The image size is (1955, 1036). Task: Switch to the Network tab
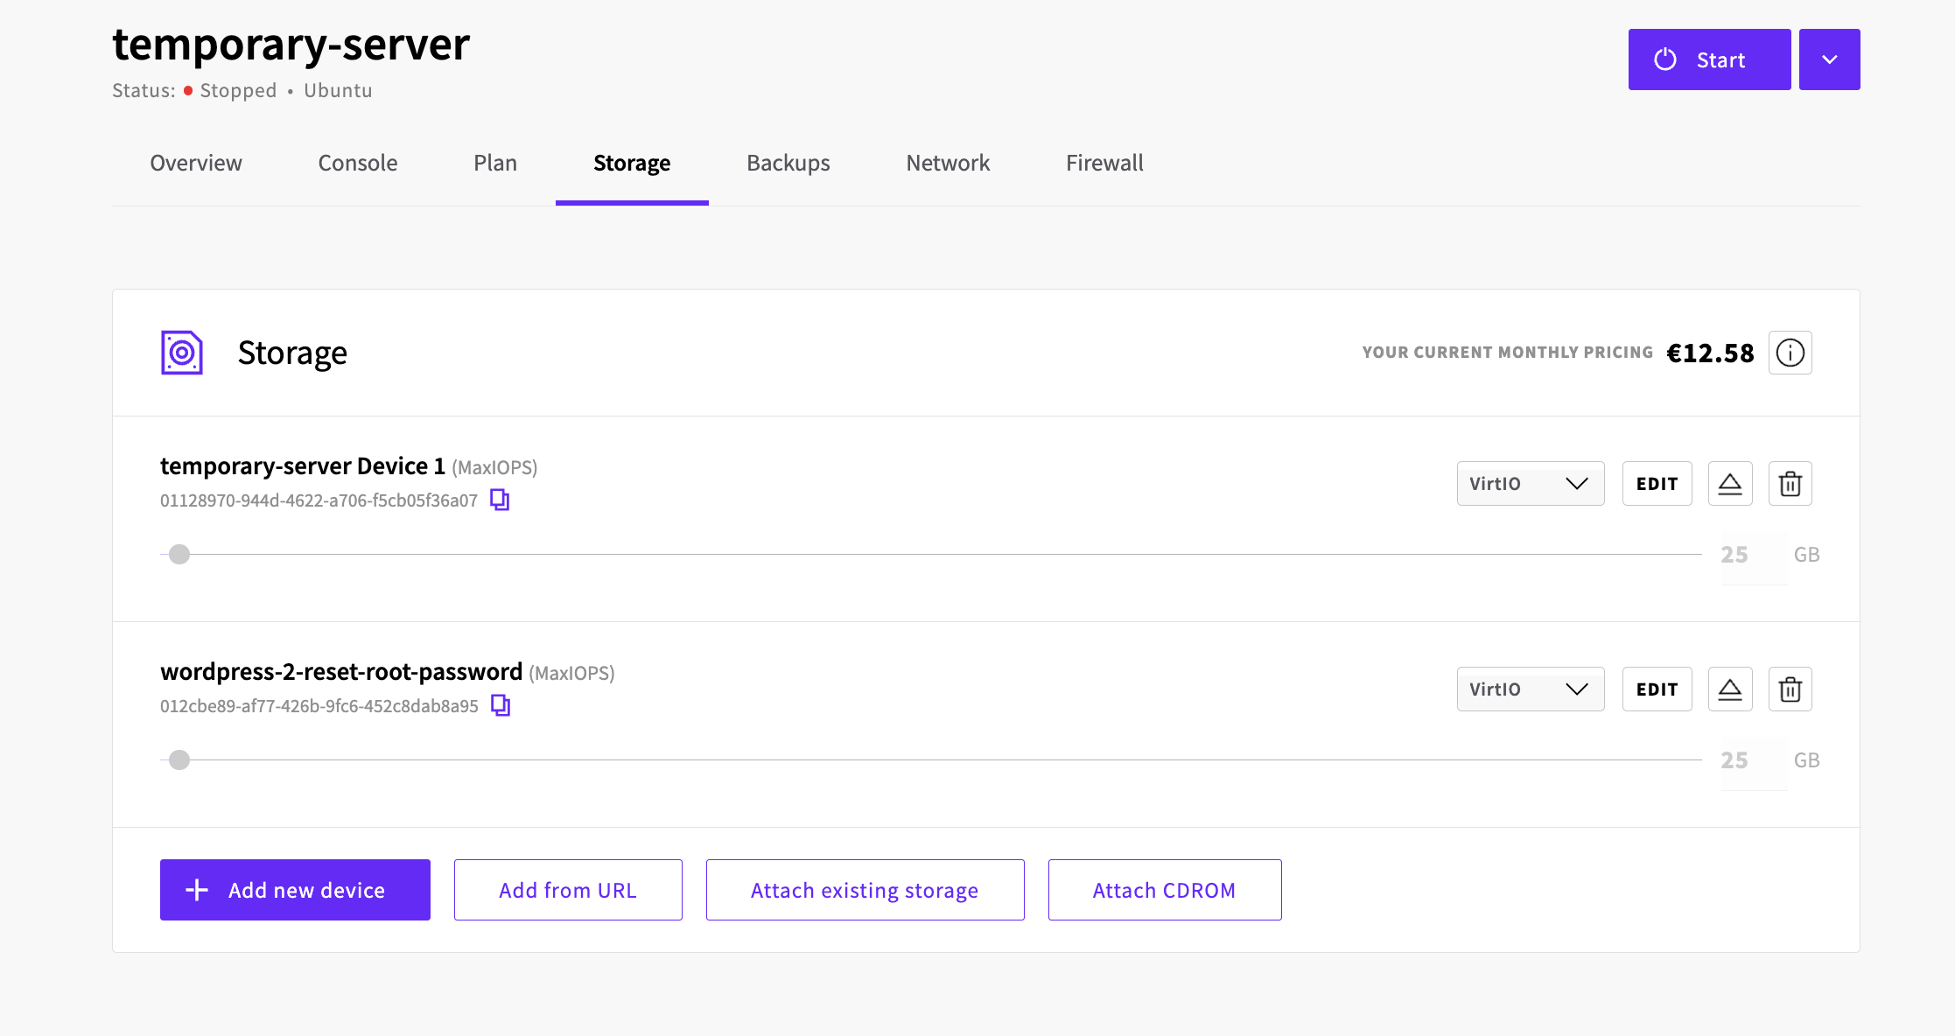click(x=948, y=163)
